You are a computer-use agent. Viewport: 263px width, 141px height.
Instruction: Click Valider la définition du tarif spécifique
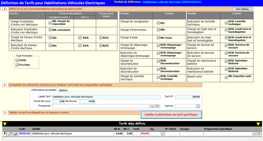coord(171,114)
